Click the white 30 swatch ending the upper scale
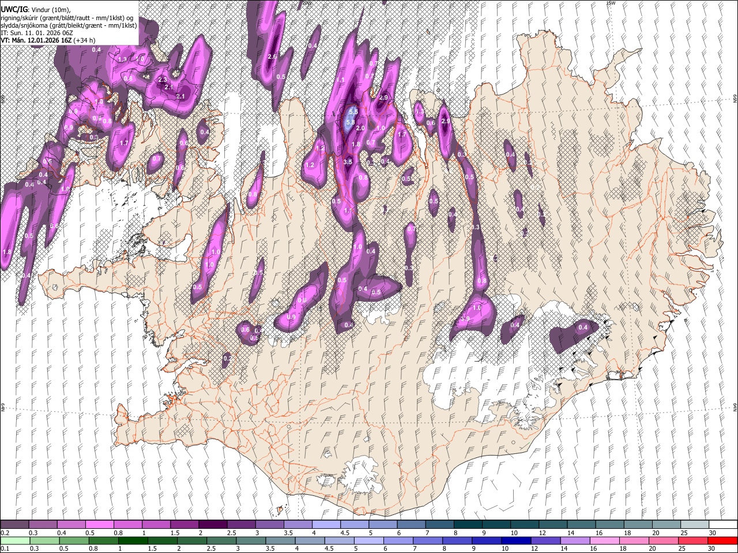Viewport: 738px width, 553px height. [723, 524]
